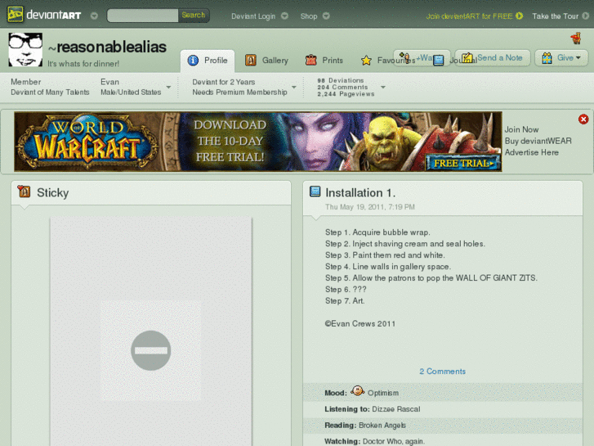Expand the Deviant for 2 Years arrow

tap(294, 88)
